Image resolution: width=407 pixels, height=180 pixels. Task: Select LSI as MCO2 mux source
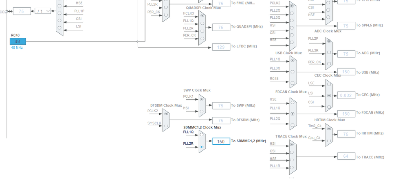[x=60, y=28]
